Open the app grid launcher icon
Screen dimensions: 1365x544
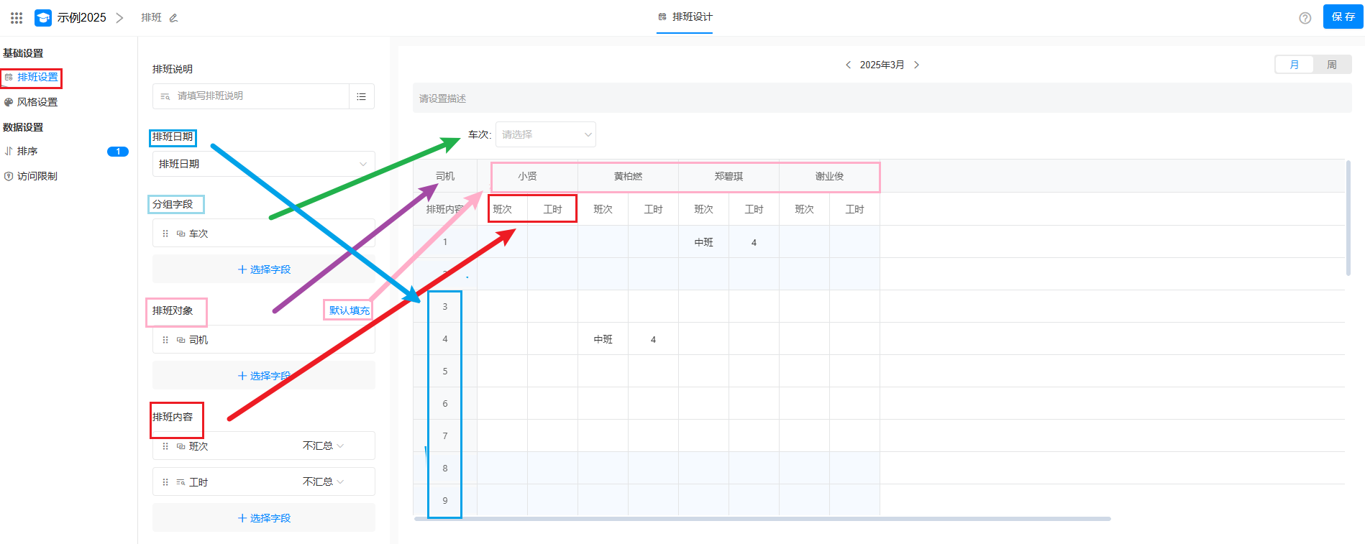tap(17, 18)
